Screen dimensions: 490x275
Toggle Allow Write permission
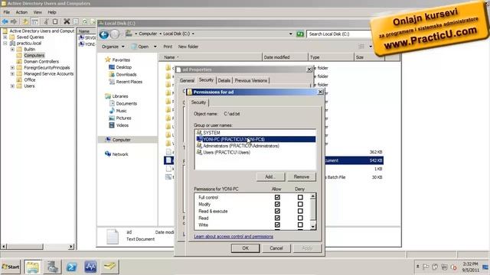tap(277, 225)
